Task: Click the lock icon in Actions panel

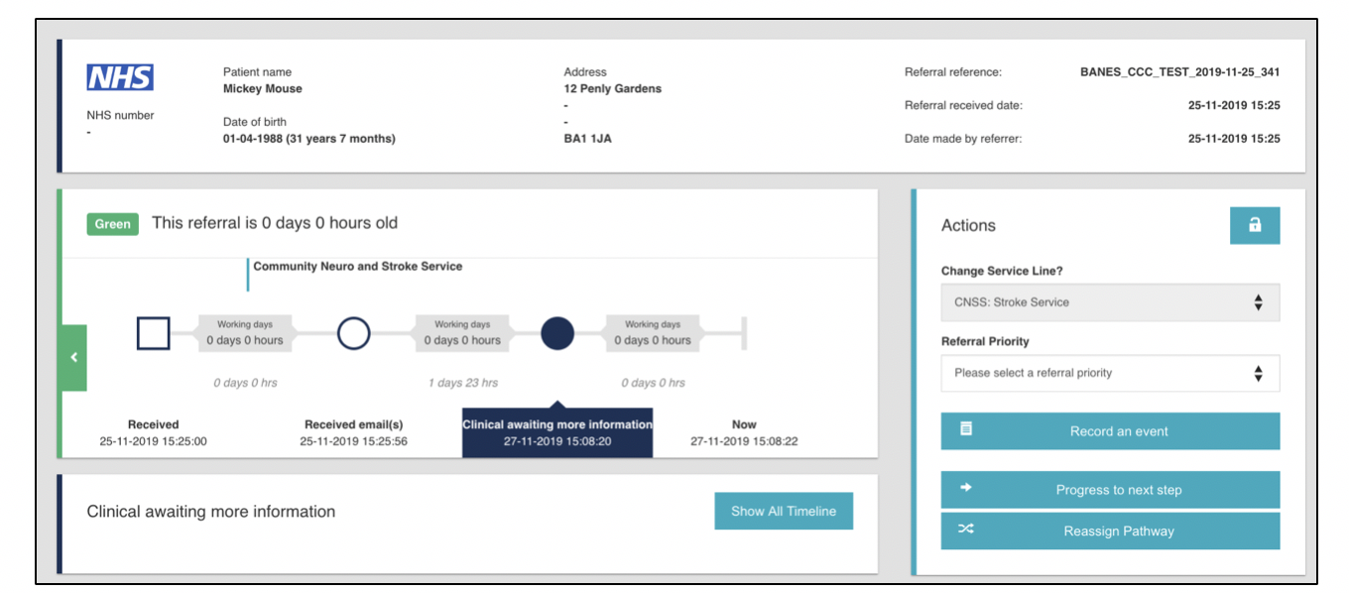Action: pyautogui.click(x=1255, y=225)
